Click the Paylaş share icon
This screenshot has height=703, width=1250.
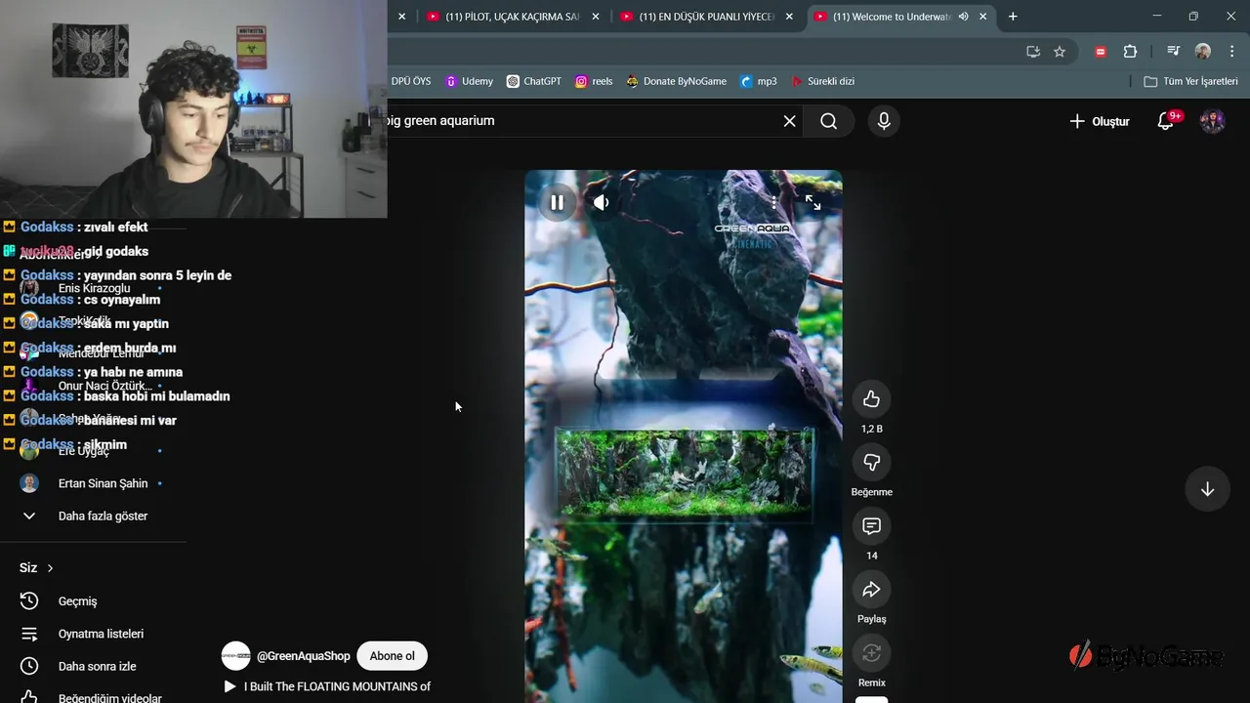coord(871,590)
